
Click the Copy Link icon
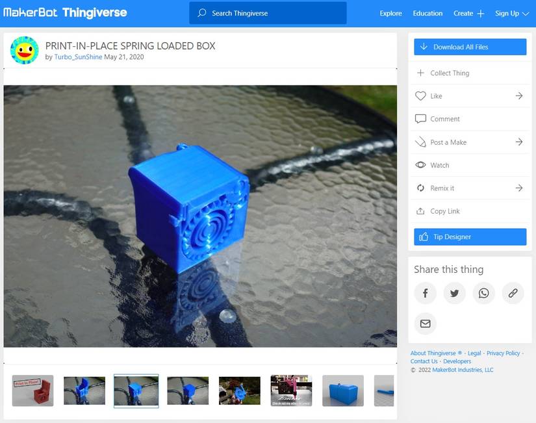pyautogui.click(x=420, y=211)
